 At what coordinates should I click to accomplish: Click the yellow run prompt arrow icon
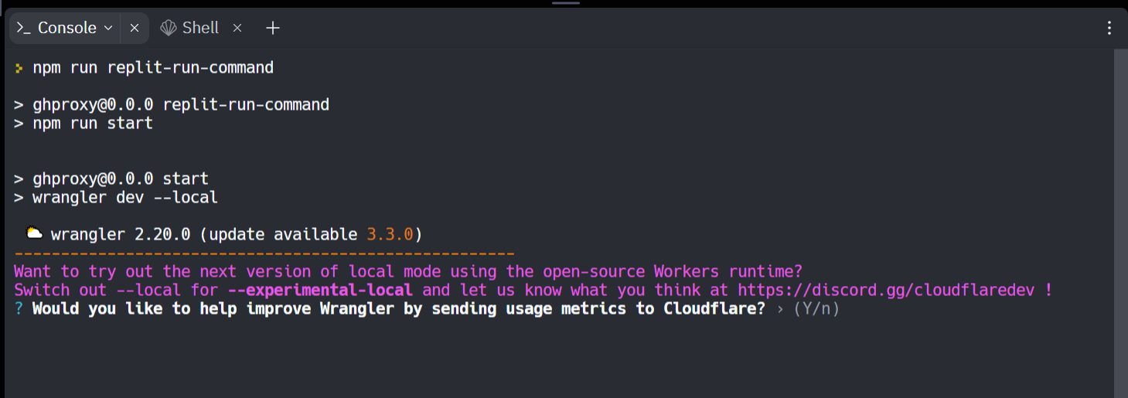click(x=19, y=68)
